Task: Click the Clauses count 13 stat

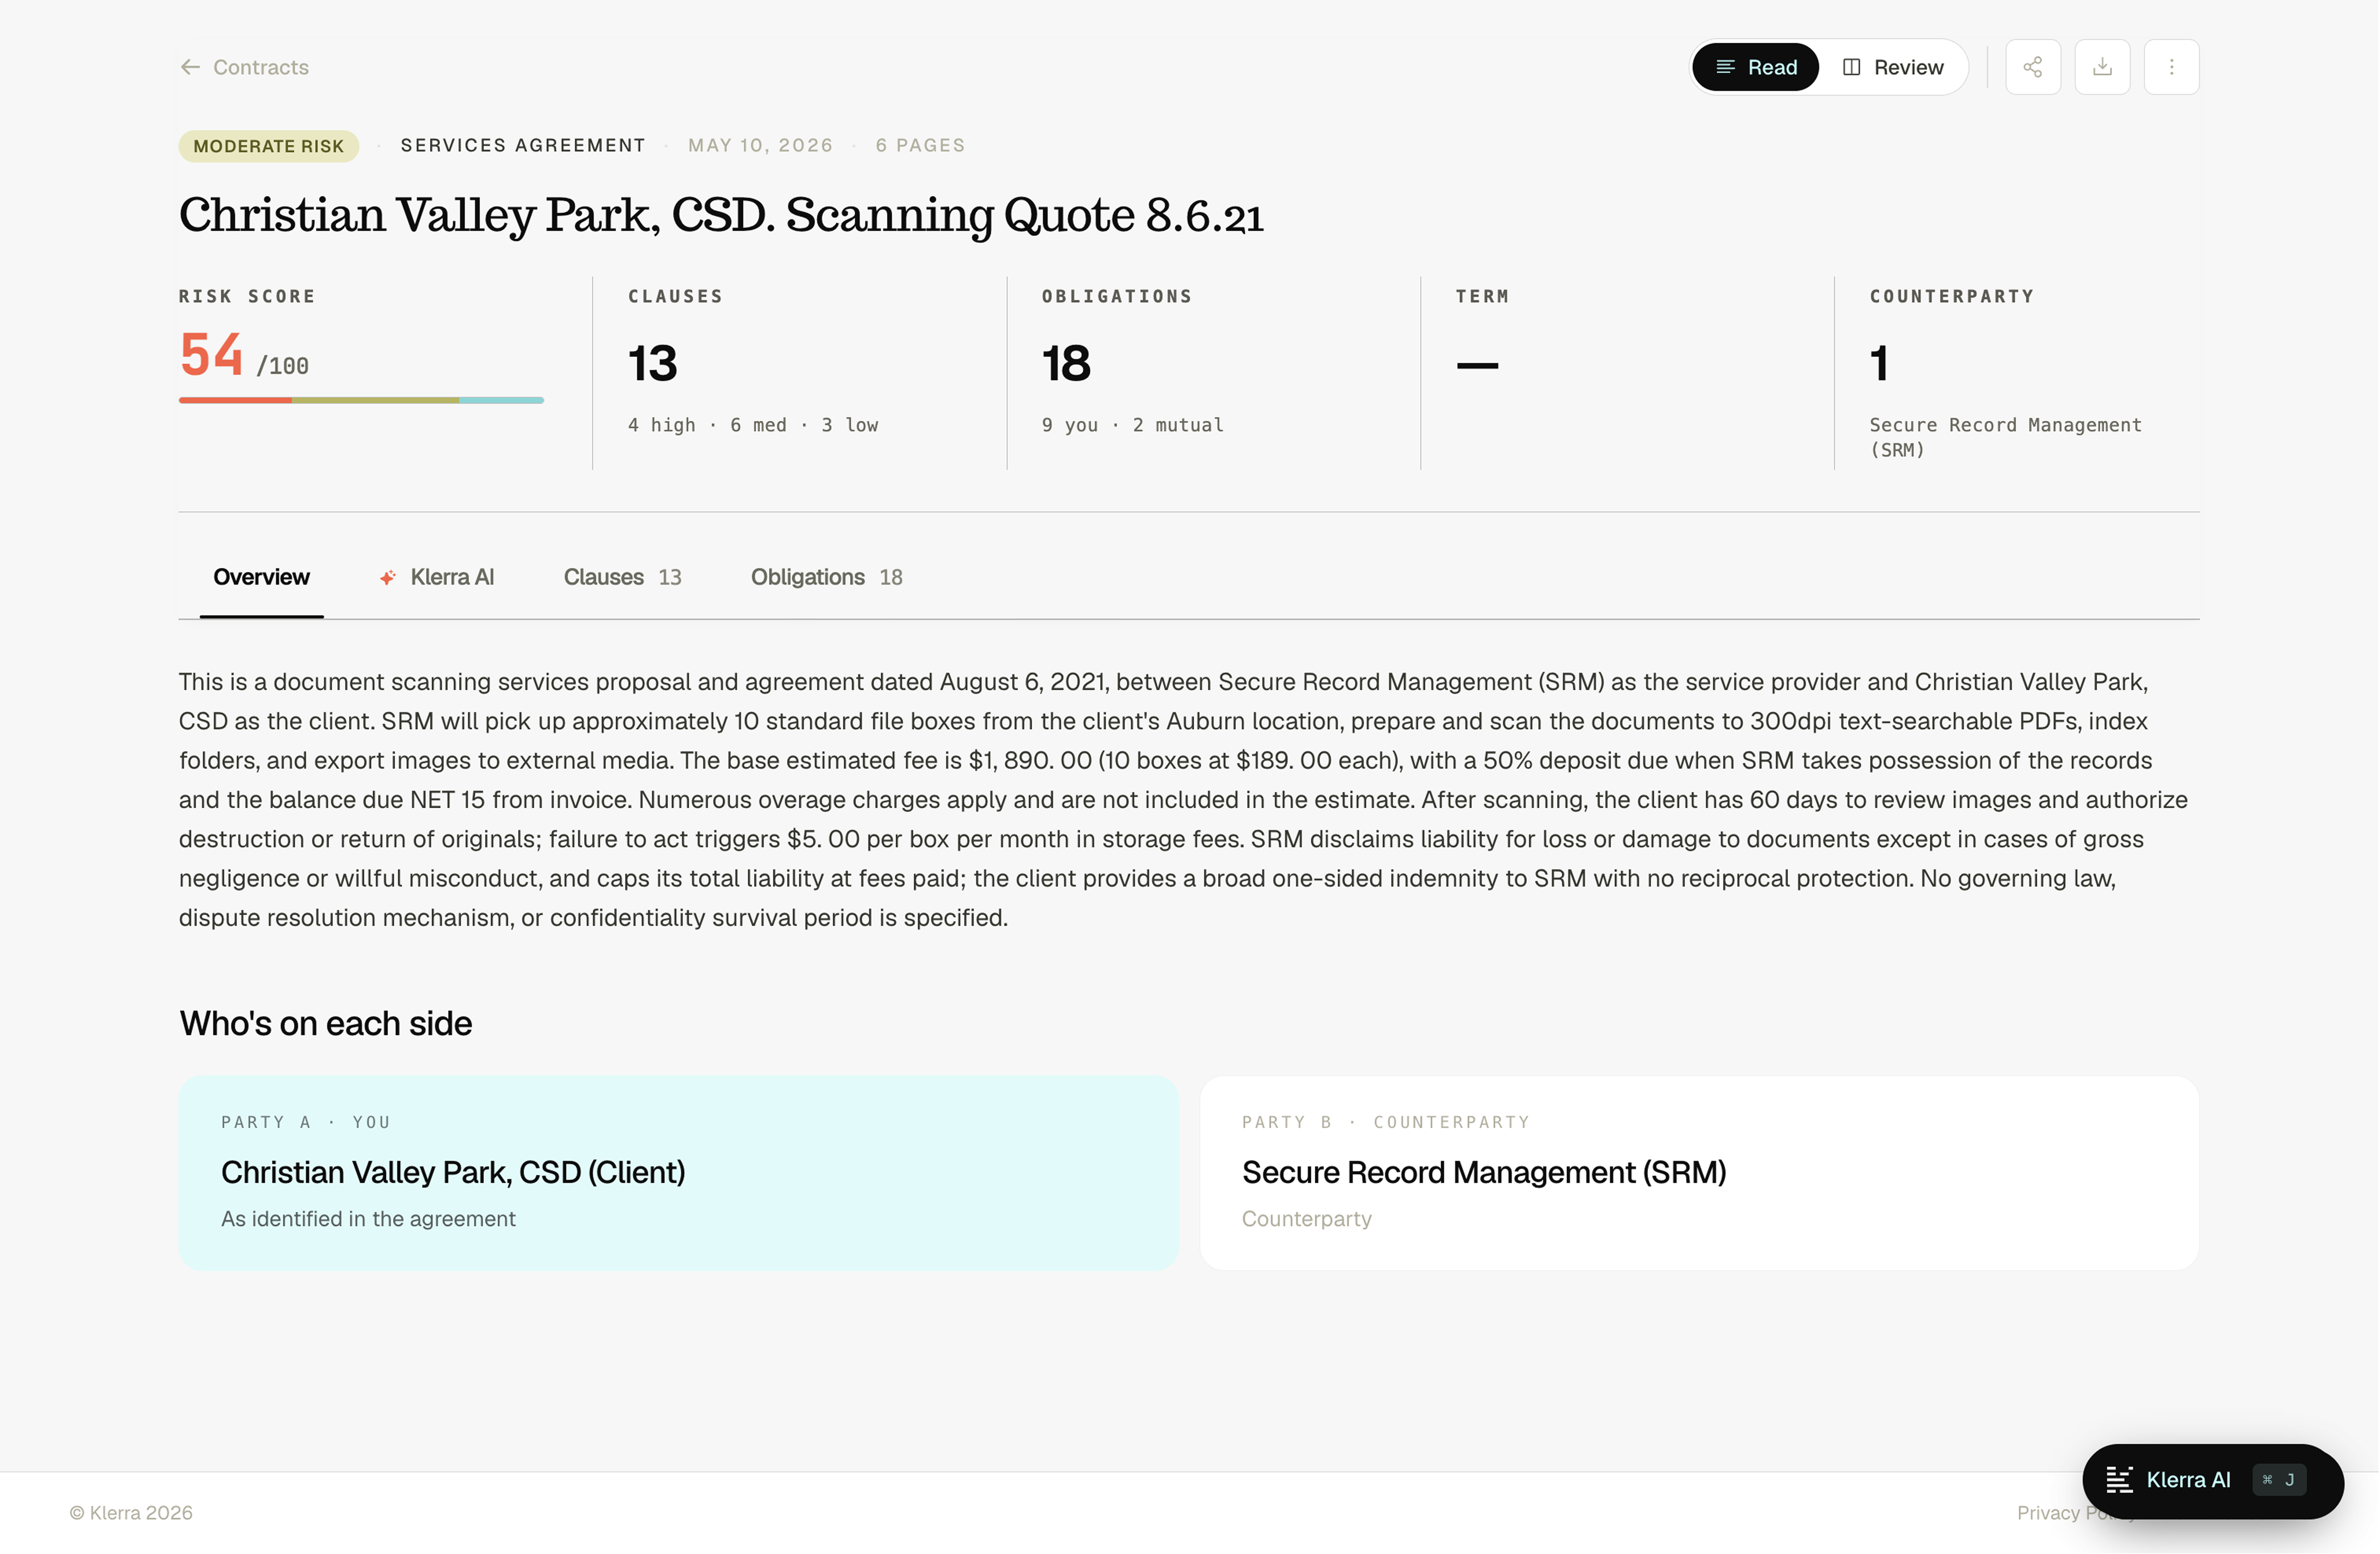Action: [653, 363]
